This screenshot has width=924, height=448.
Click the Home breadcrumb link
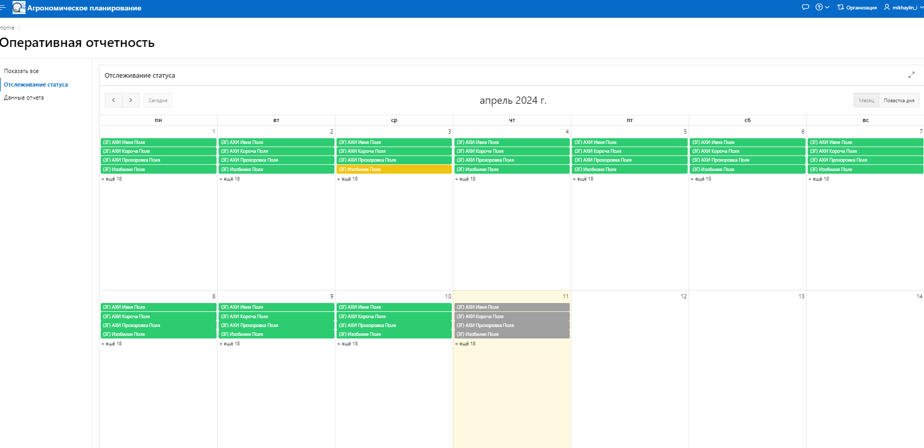[x=7, y=28]
